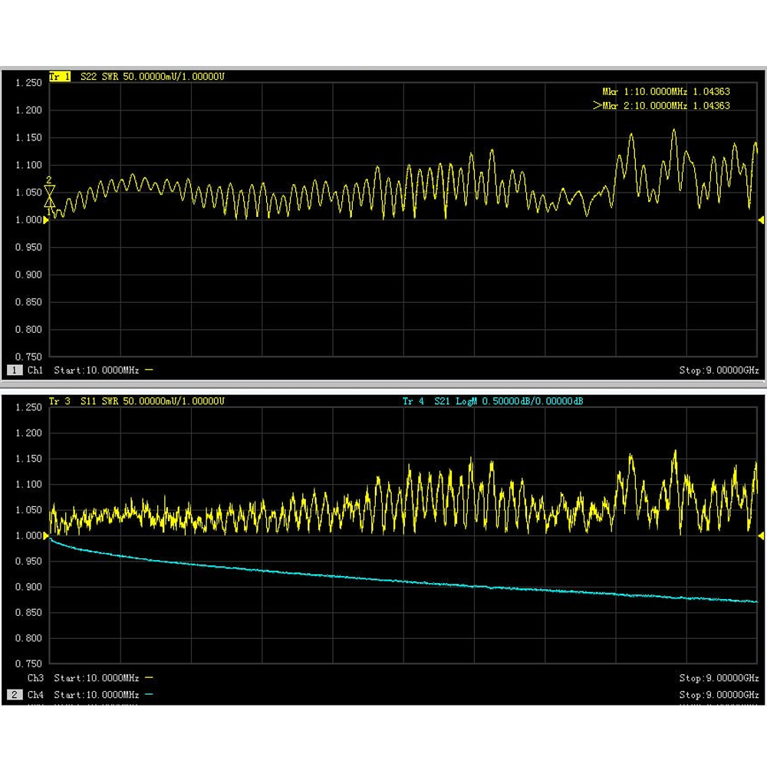
Task: Select the Mkr 1 10.0000MHz readout
Action: pos(667,91)
